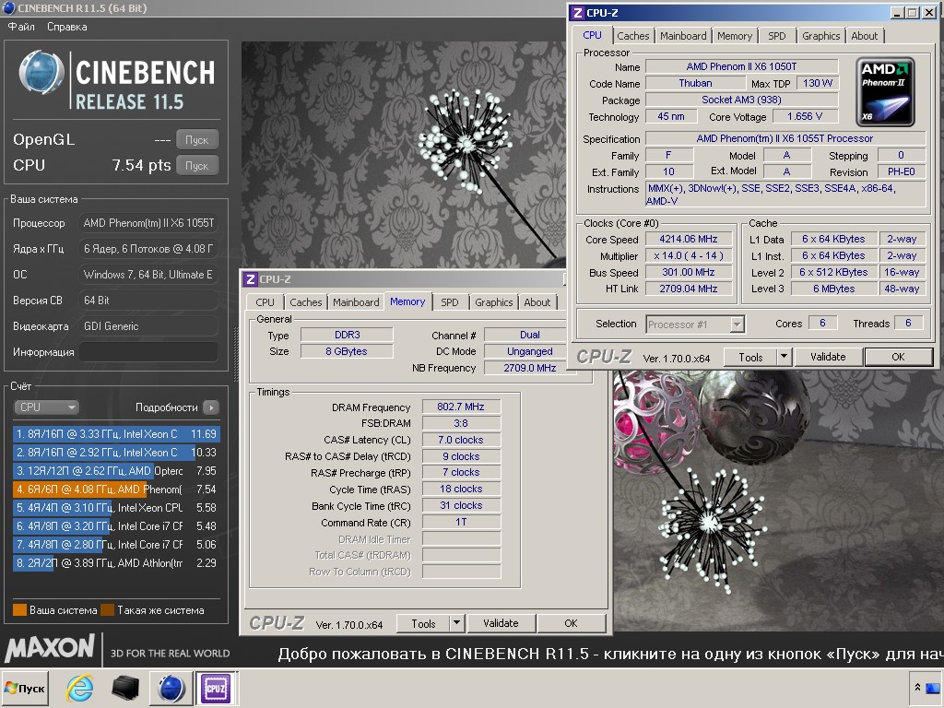The image size is (944, 708).
Task: Click the MAXON logo
Action: coord(50,648)
